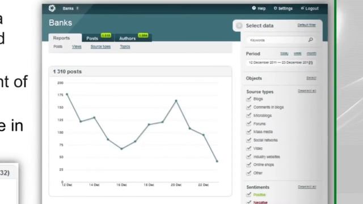Set period to month
This screenshot has width=363, height=204.
pyautogui.click(x=311, y=54)
